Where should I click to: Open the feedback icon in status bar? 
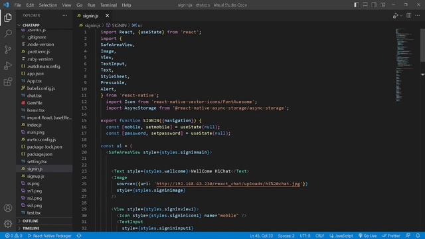pos(408,236)
